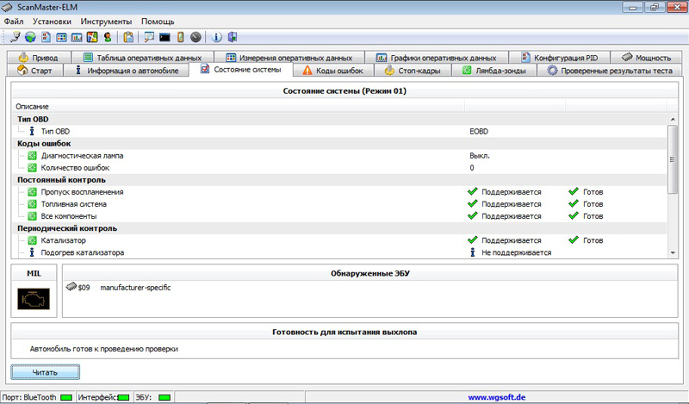Click the MIL engine lamp indicator
The width and height of the screenshot is (689, 404).
tap(34, 299)
